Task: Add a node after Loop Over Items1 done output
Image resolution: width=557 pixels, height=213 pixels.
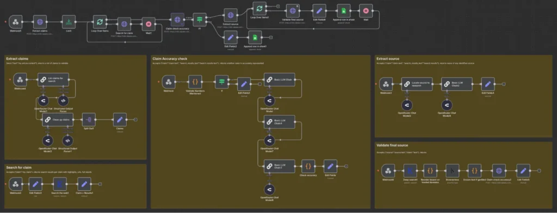Action: 277,7
